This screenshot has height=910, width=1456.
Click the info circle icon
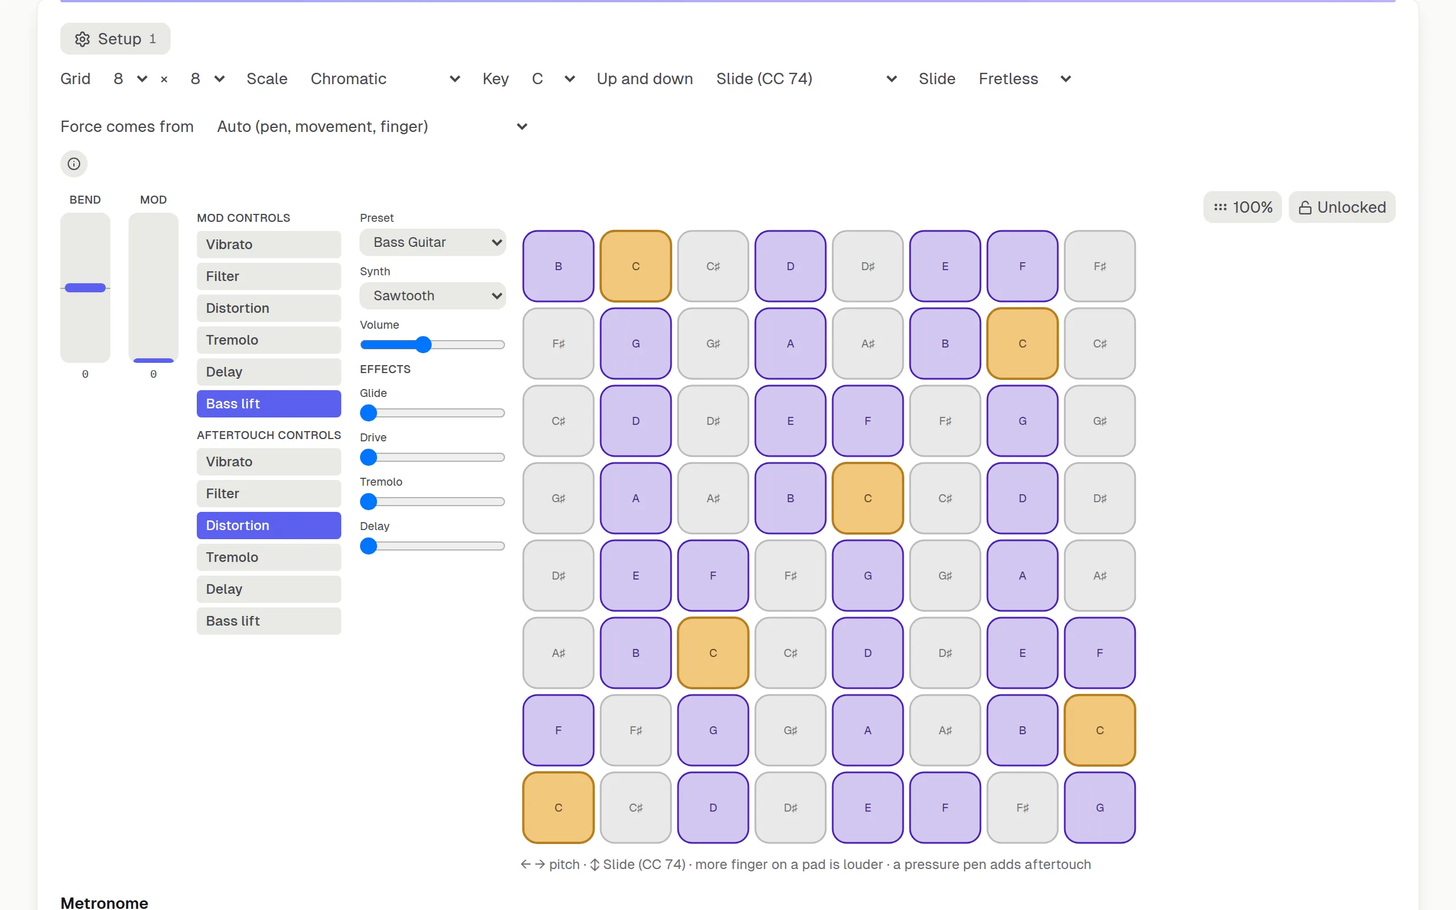click(x=74, y=164)
